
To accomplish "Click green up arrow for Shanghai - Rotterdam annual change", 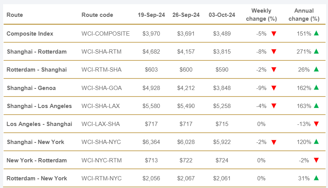I will pos(316,51).
